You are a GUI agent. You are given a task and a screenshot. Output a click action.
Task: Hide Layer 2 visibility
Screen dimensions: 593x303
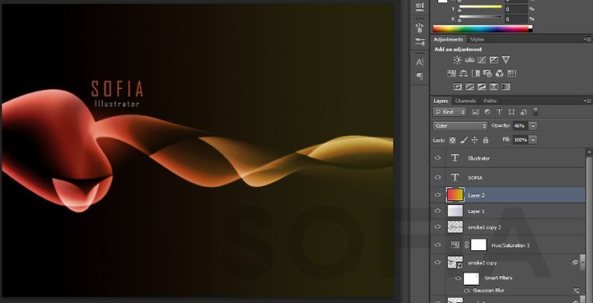438,195
